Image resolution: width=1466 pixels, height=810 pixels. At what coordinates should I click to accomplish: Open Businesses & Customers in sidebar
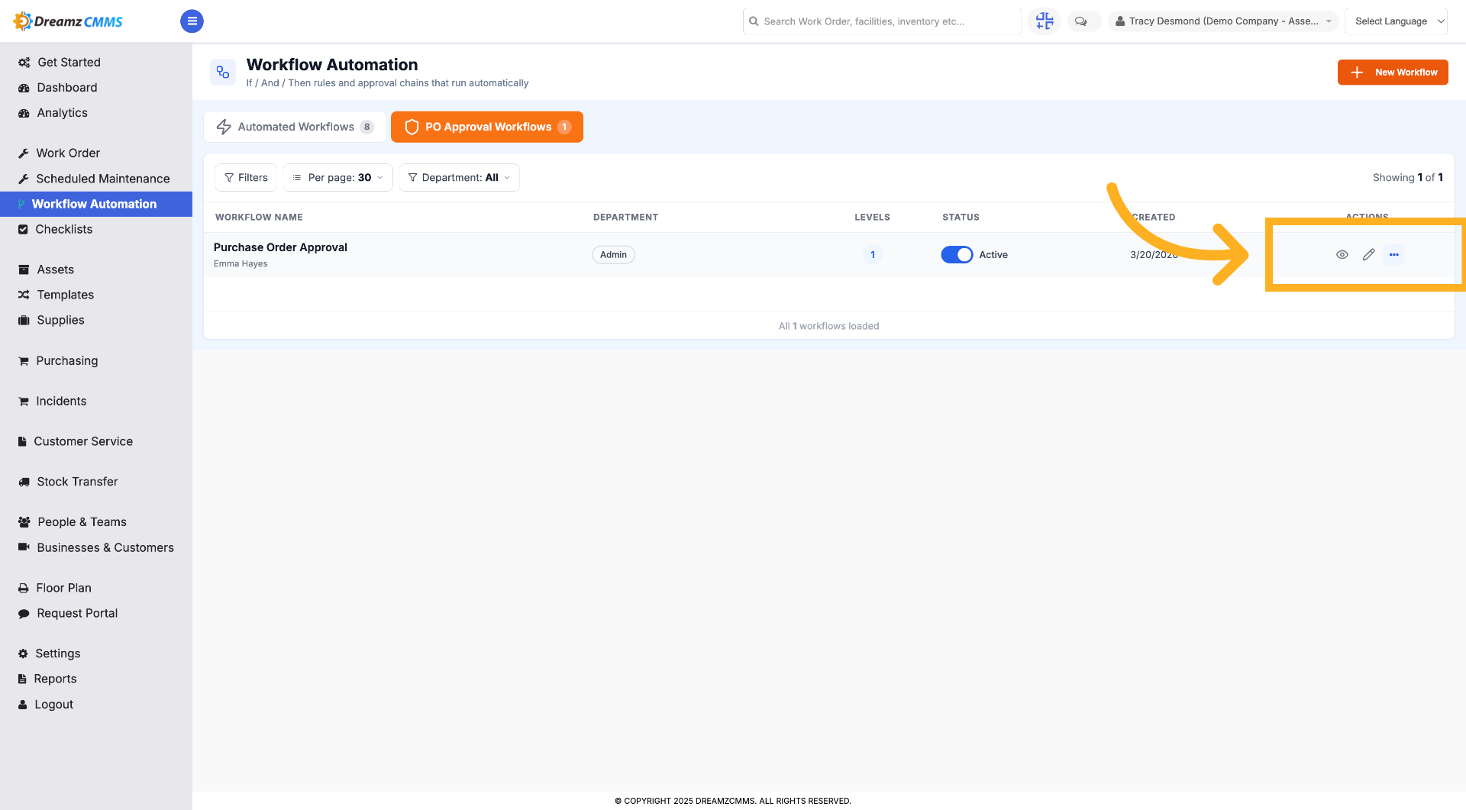point(96,547)
